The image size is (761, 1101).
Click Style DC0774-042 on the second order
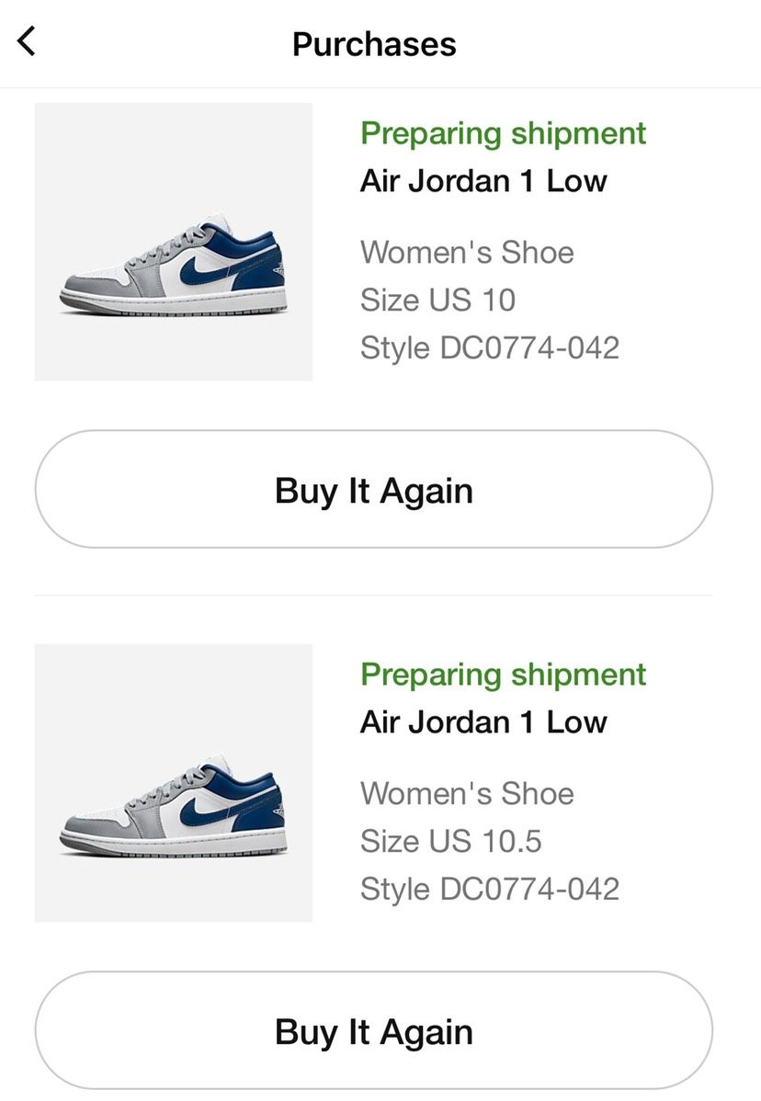click(x=489, y=889)
